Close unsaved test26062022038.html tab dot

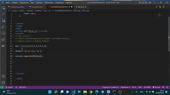[x=72, y=7]
